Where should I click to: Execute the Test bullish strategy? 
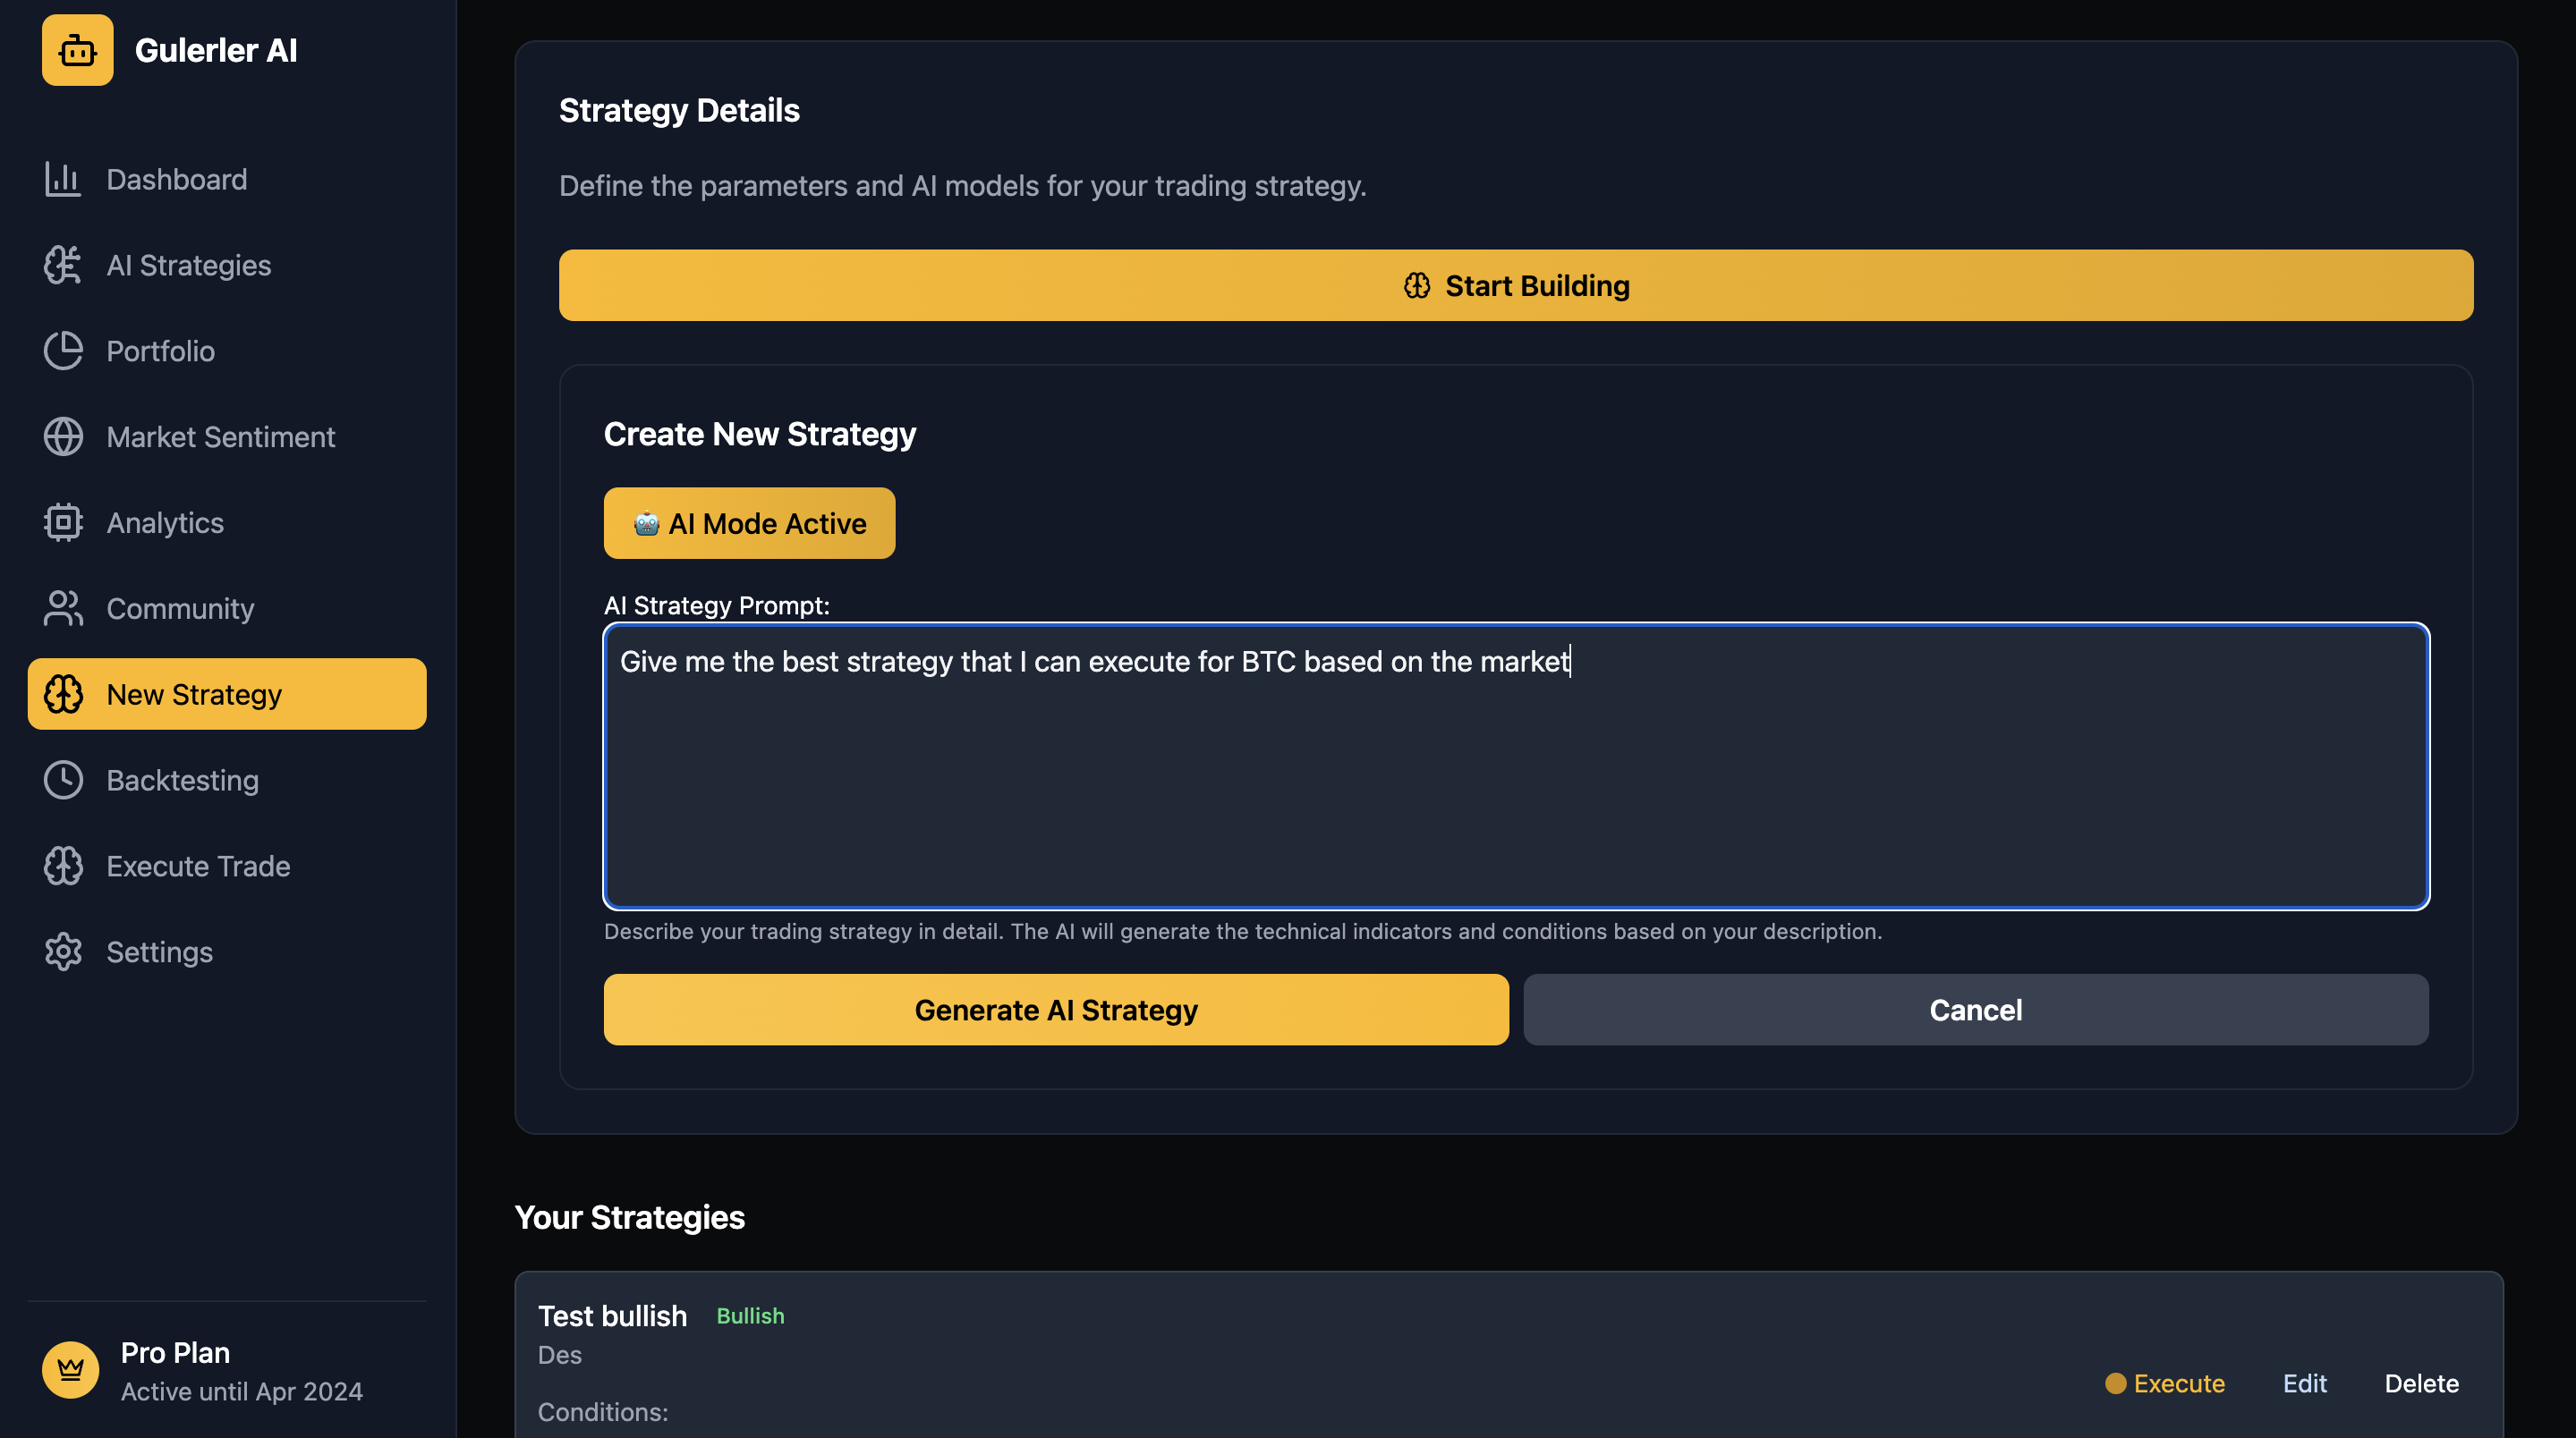2165,1384
